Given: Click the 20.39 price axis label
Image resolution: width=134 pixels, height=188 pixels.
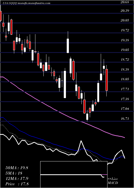Looking at the screenshot, I should tap(125, 11).
